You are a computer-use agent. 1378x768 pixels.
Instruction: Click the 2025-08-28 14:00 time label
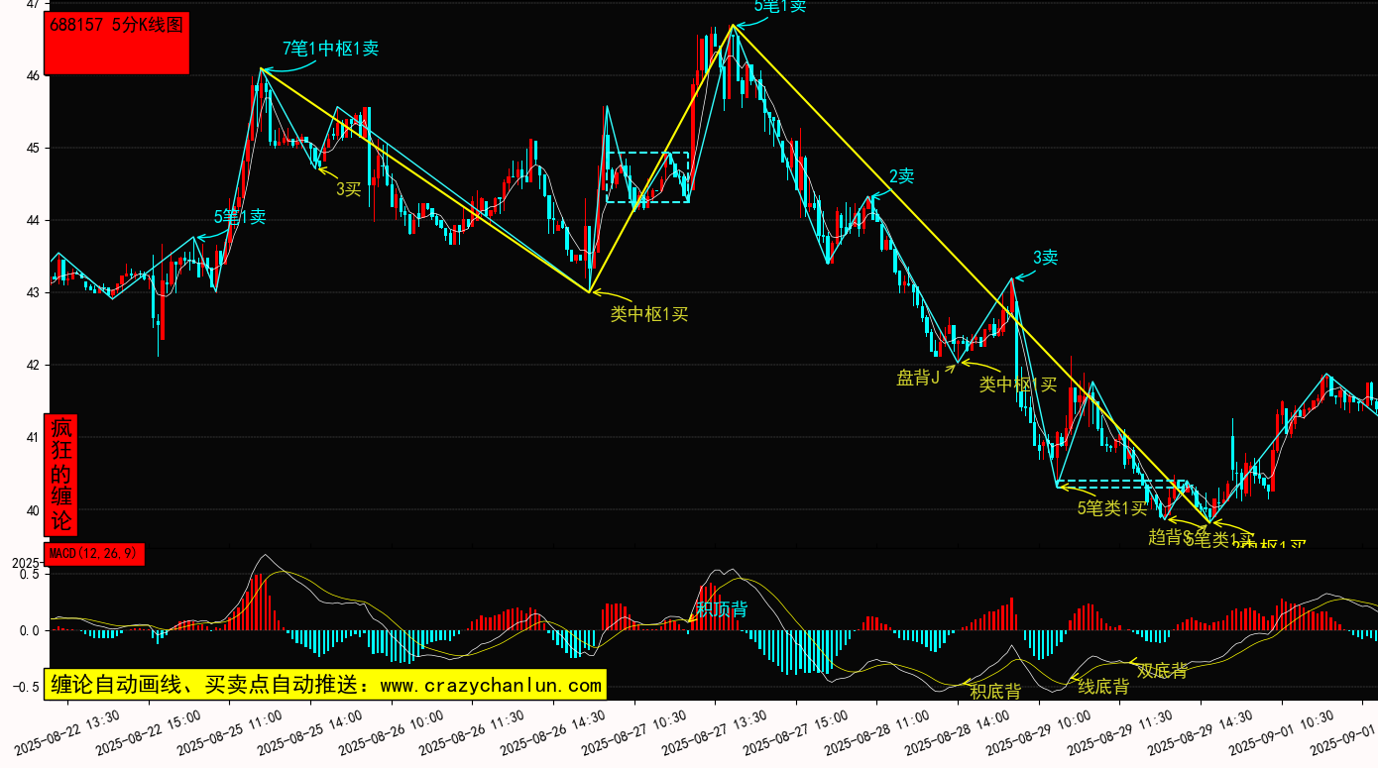[959, 732]
